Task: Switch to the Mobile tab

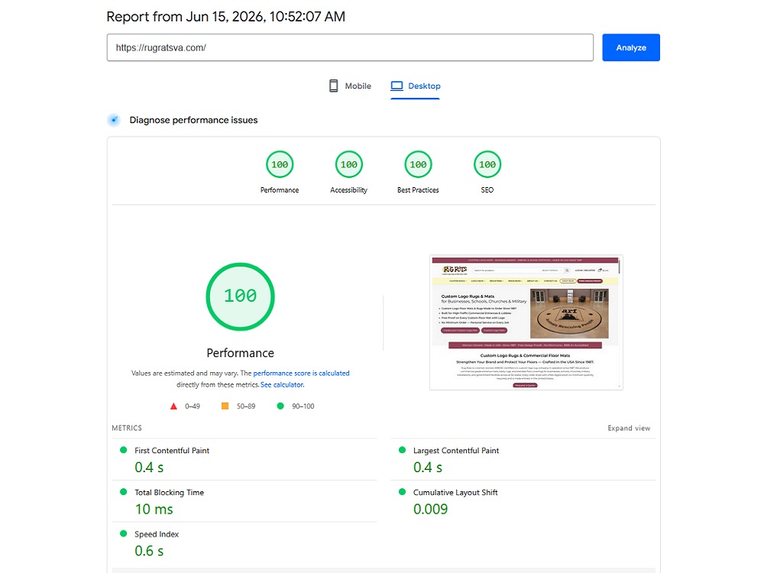Action: pyautogui.click(x=350, y=86)
